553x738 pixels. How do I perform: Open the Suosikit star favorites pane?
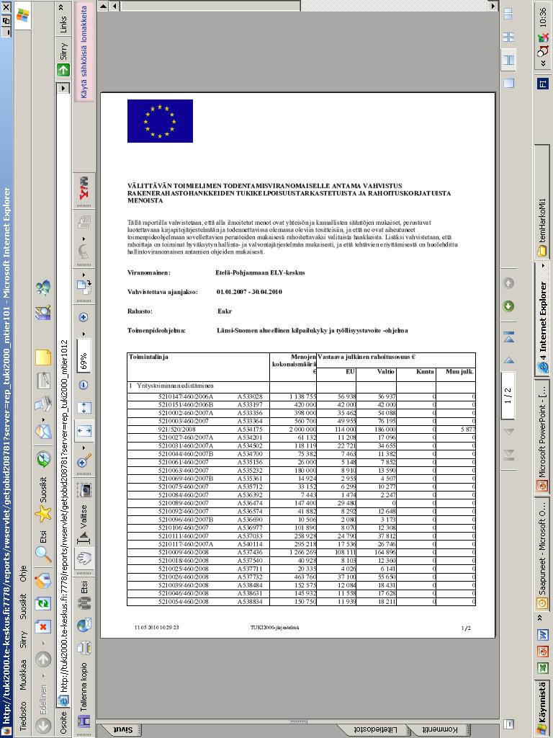(x=43, y=515)
